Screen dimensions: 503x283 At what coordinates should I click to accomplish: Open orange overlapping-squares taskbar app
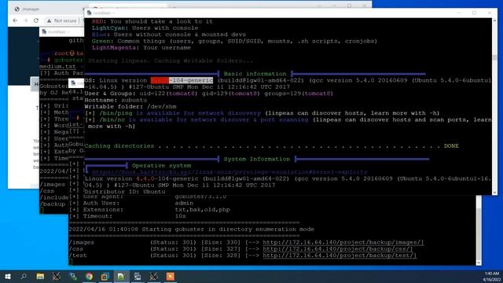pos(105,276)
